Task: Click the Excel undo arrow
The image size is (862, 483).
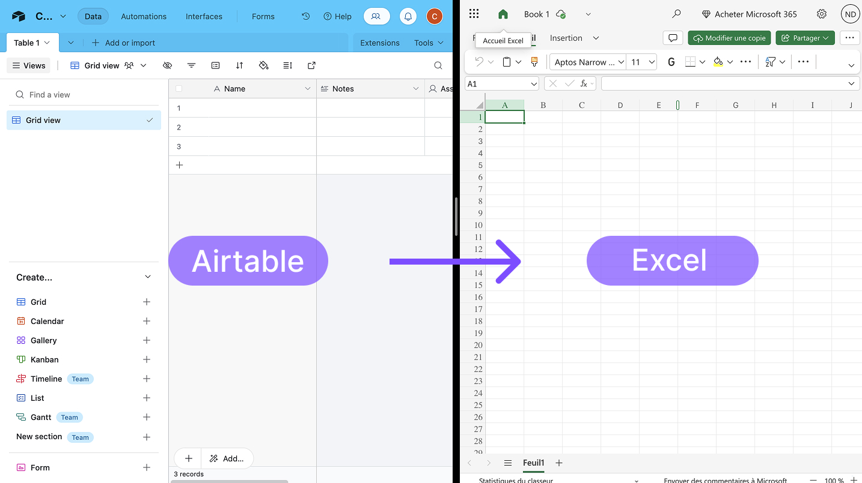Action: pos(479,62)
